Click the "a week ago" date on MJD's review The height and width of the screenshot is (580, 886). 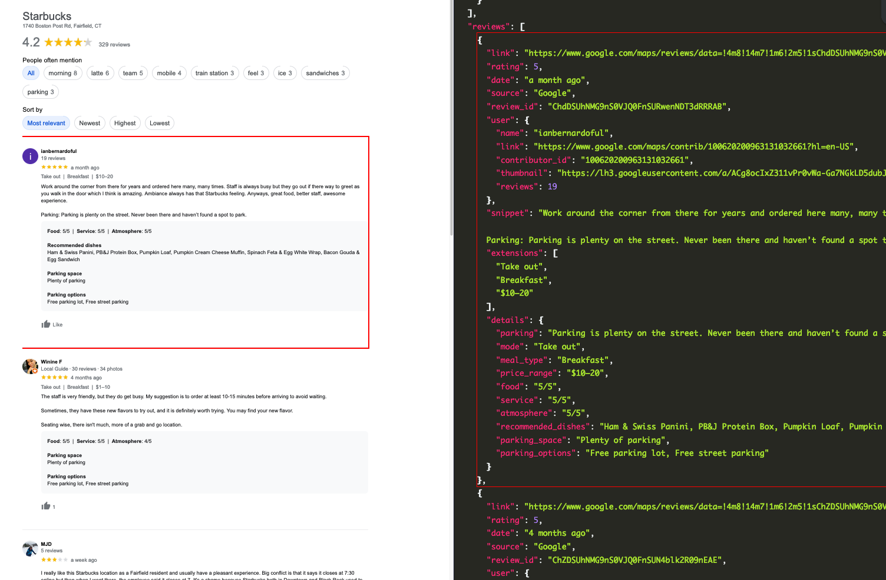[x=84, y=560]
